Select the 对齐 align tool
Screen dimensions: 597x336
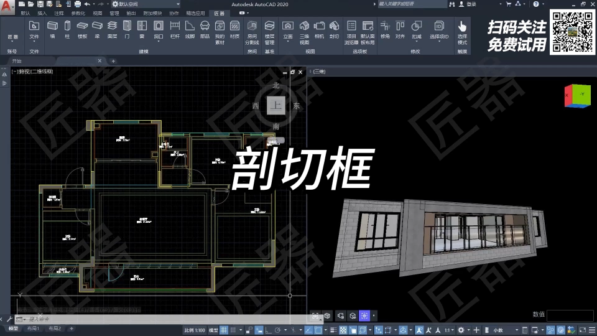click(x=400, y=30)
